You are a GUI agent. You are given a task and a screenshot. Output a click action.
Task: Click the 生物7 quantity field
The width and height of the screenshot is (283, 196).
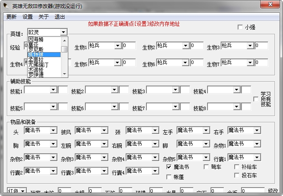(261, 63)
